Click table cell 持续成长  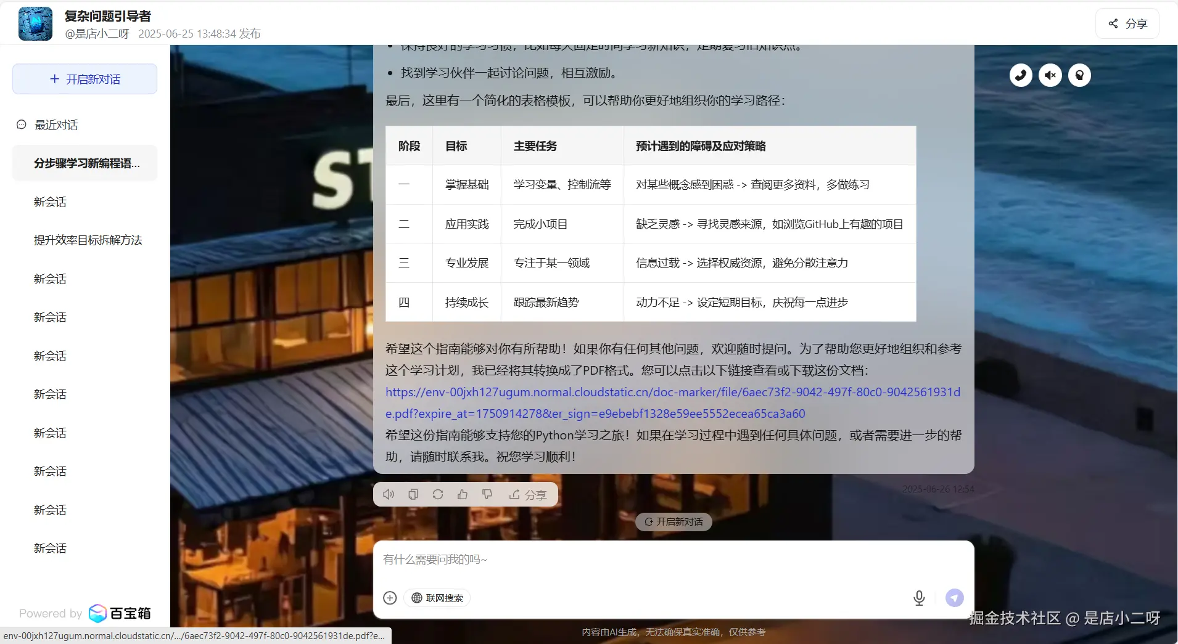click(467, 303)
